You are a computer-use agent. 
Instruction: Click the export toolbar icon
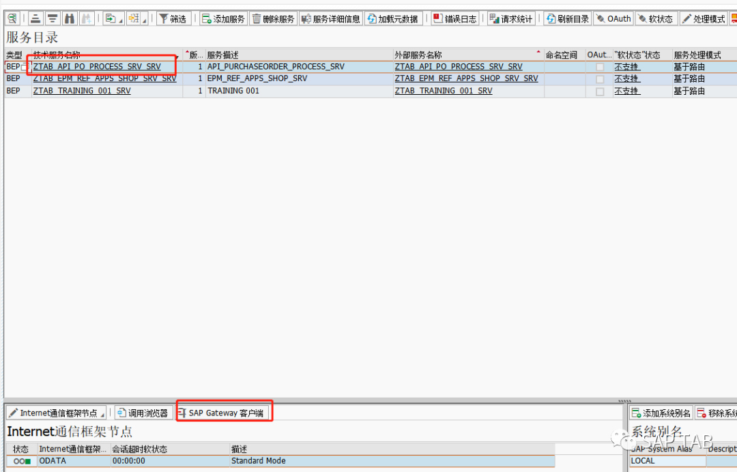pos(111,19)
